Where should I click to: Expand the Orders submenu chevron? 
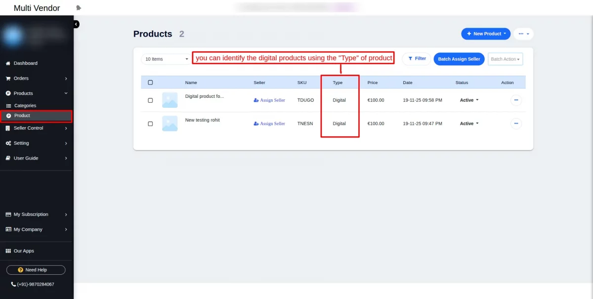[66, 79]
